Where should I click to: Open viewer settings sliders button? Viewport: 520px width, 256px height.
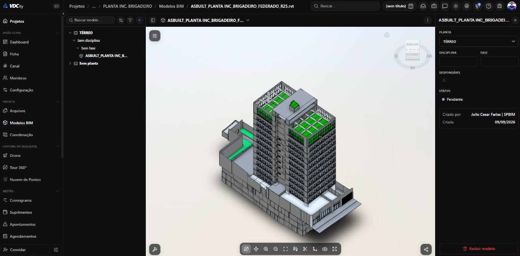(x=155, y=36)
